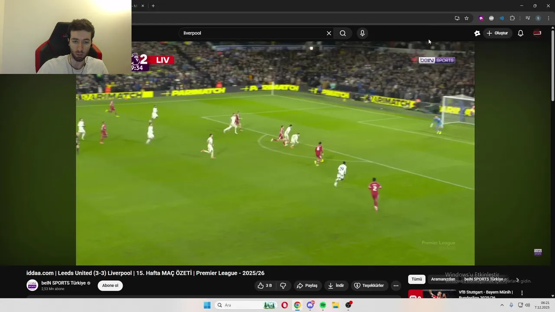Viewport: 555px width, 312px height.
Task: Expand filter chips with right chevron
Action: (x=517, y=279)
